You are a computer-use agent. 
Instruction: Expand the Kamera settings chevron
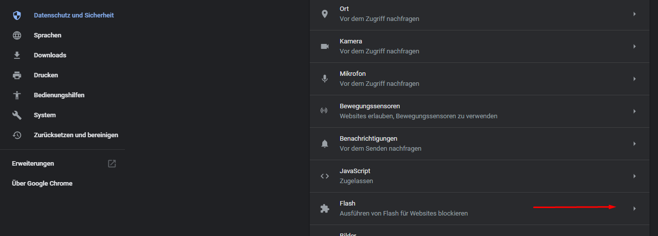click(x=635, y=46)
